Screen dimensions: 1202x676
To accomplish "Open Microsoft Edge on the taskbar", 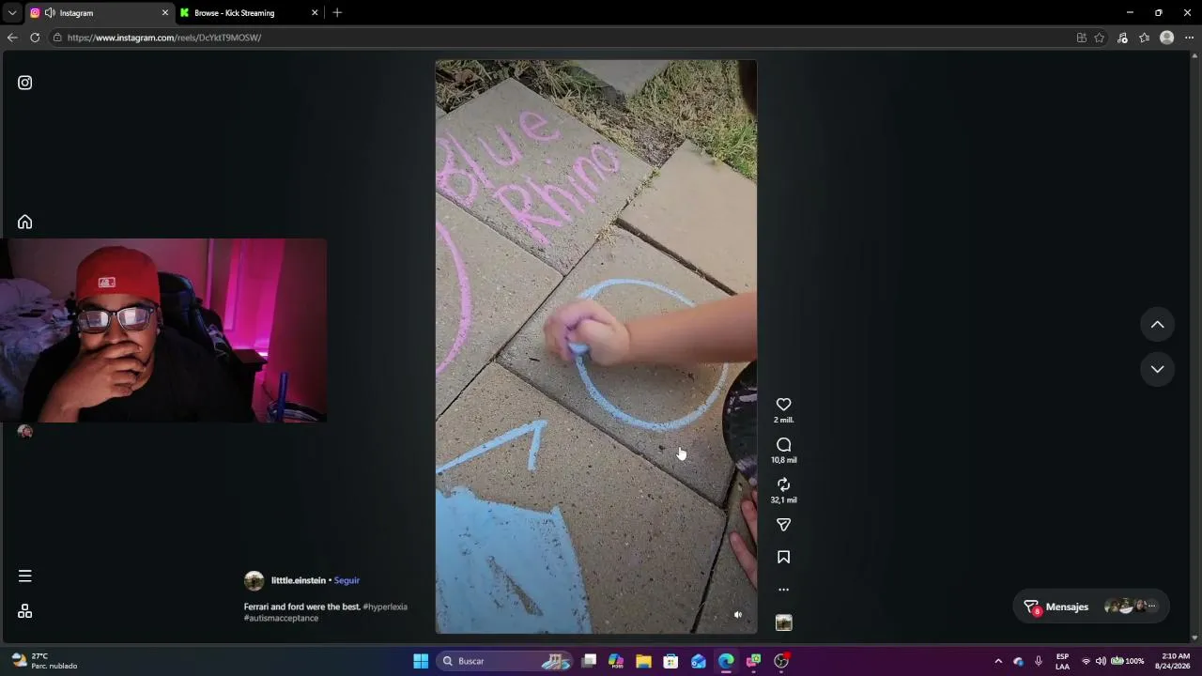I will 726,661.
